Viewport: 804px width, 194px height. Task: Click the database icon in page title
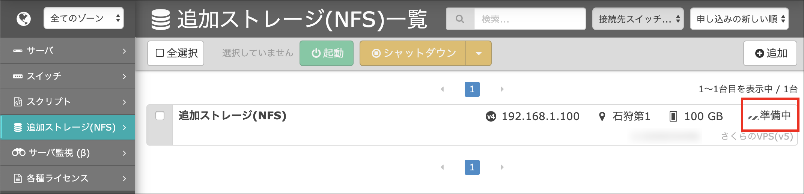161,20
